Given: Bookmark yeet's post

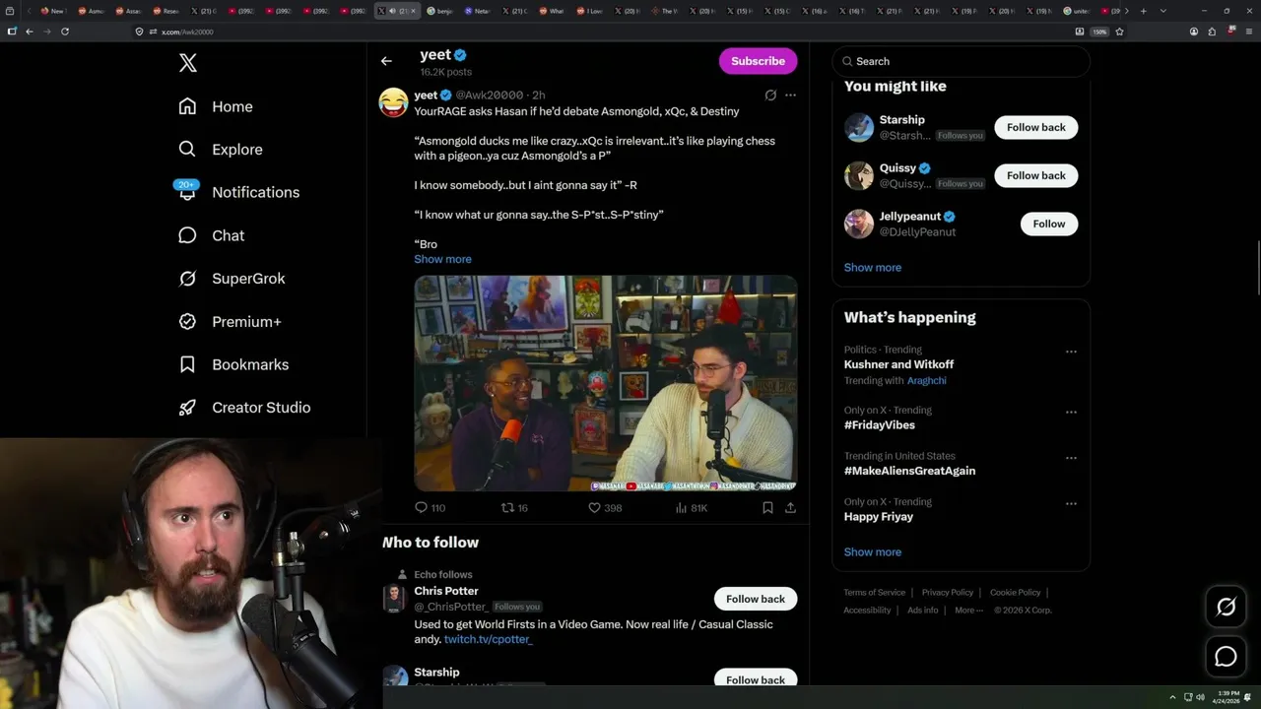Looking at the screenshot, I should pyautogui.click(x=767, y=508).
